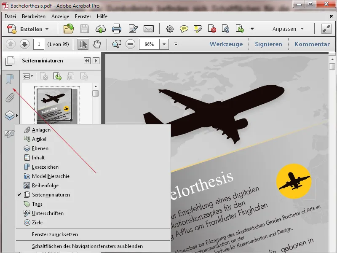Expand quick tools toolbar overflow arrow

pyautogui.click(x=252, y=29)
